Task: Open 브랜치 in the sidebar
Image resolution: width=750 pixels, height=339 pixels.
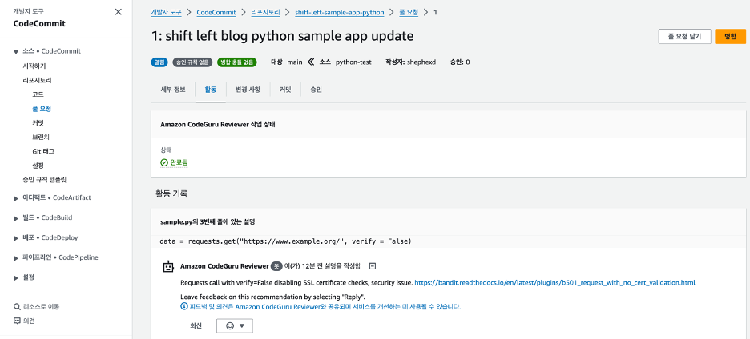Action: click(41, 137)
